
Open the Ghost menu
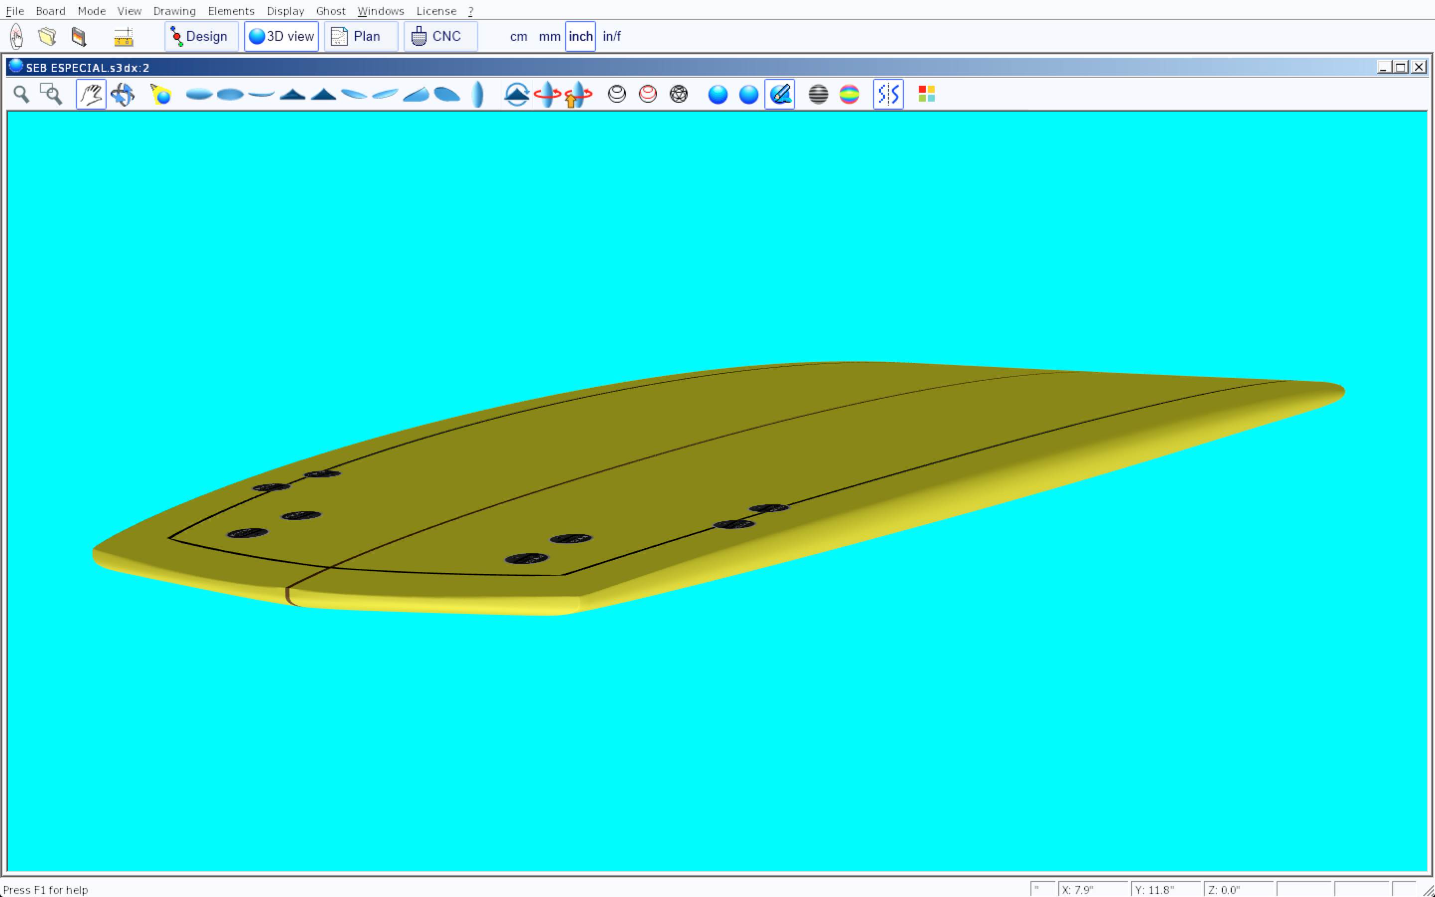[330, 11]
